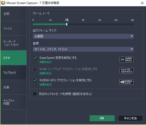146x125 pixels.
Task: Click the SUPER SPEED badge icon
Action: point(126,59)
